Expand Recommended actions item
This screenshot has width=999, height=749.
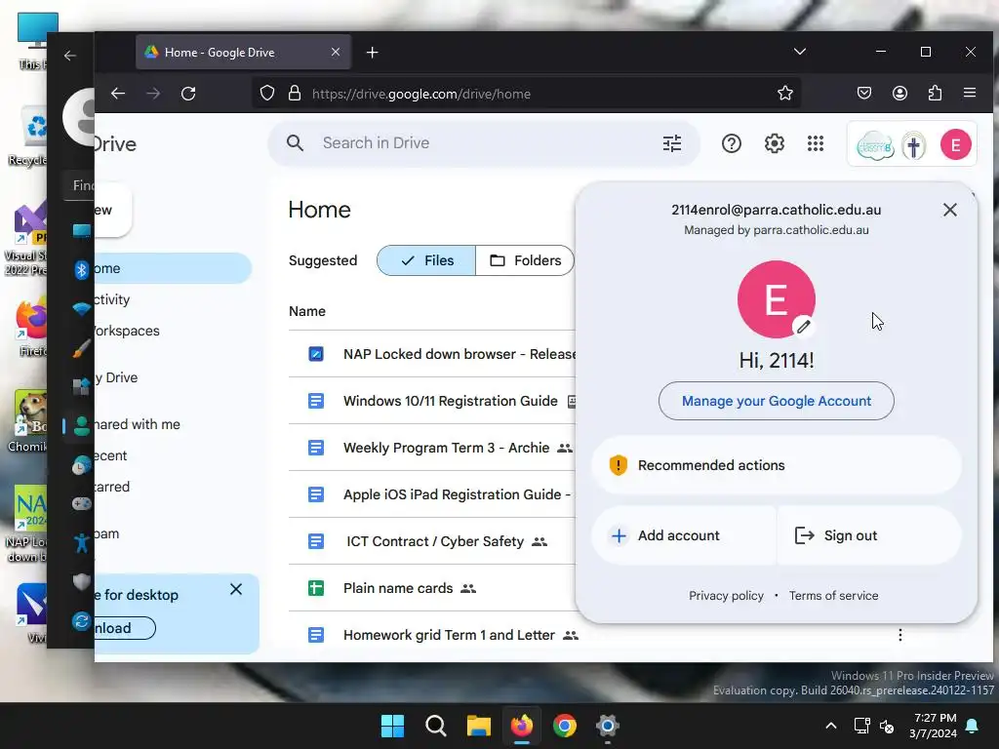(x=776, y=465)
